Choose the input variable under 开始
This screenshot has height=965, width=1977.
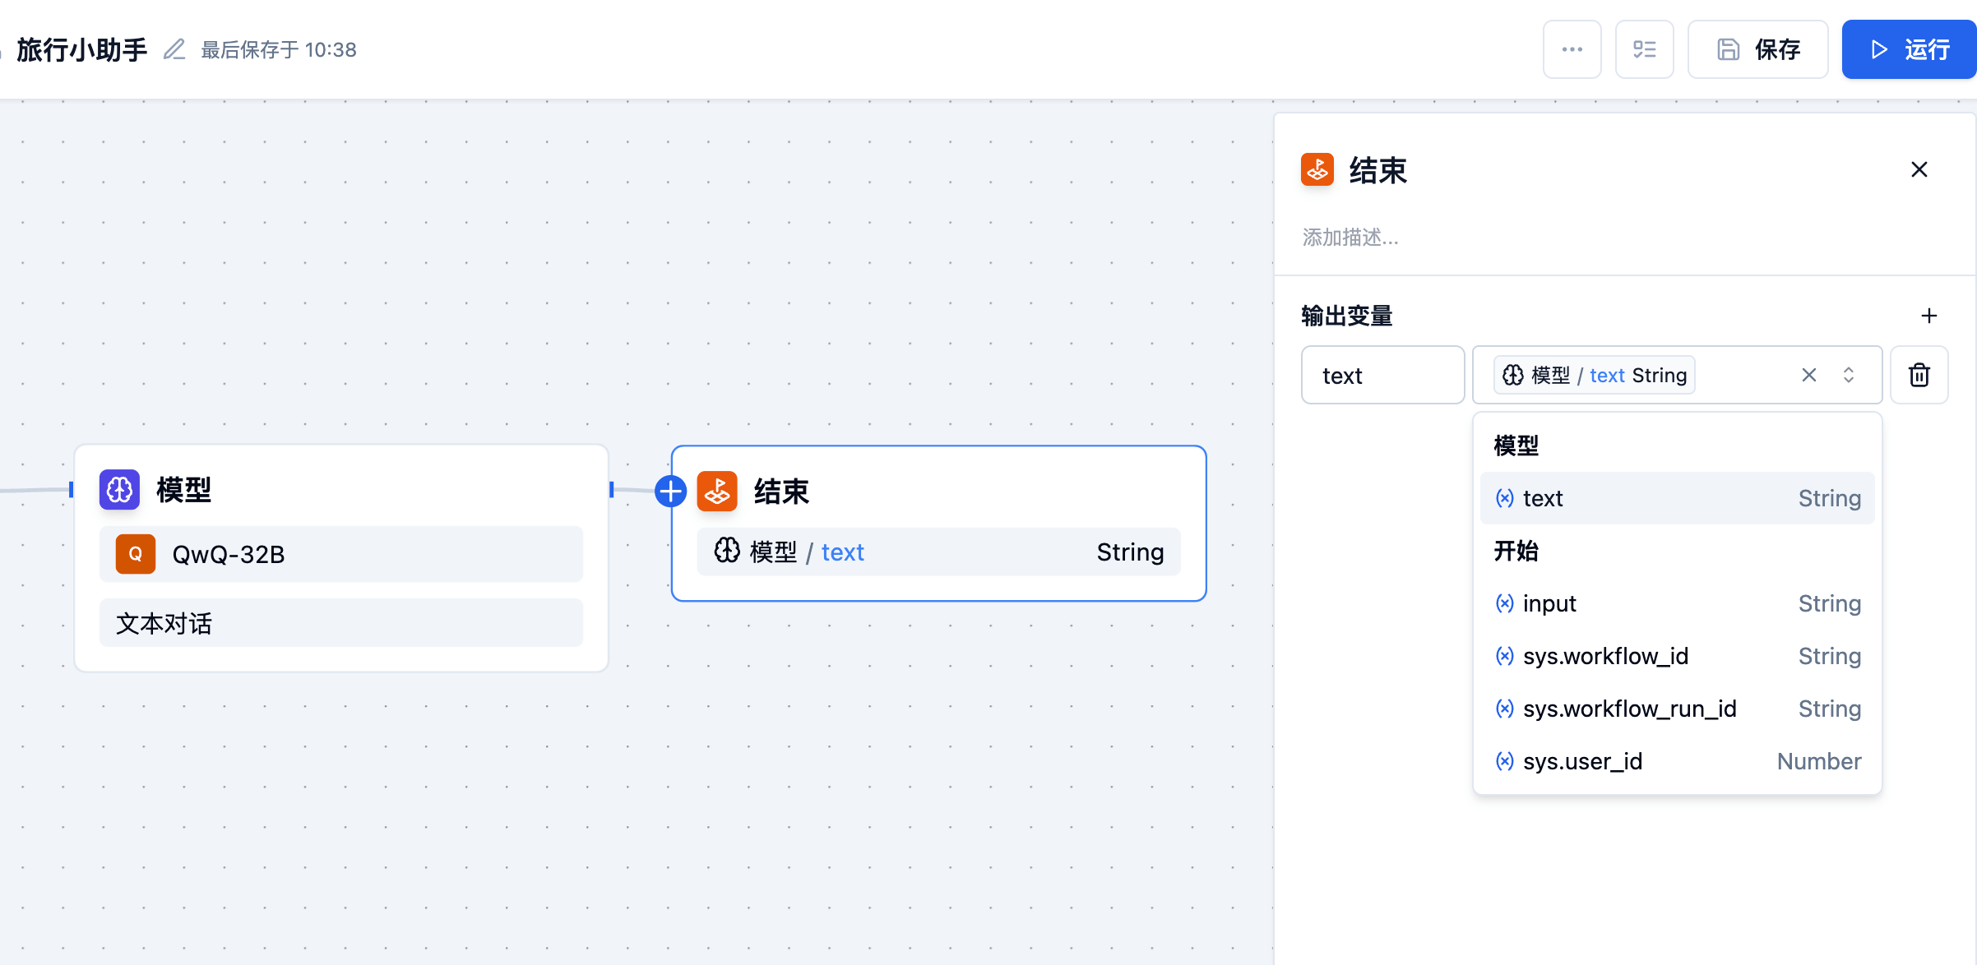pyautogui.click(x=1676, y=603)
